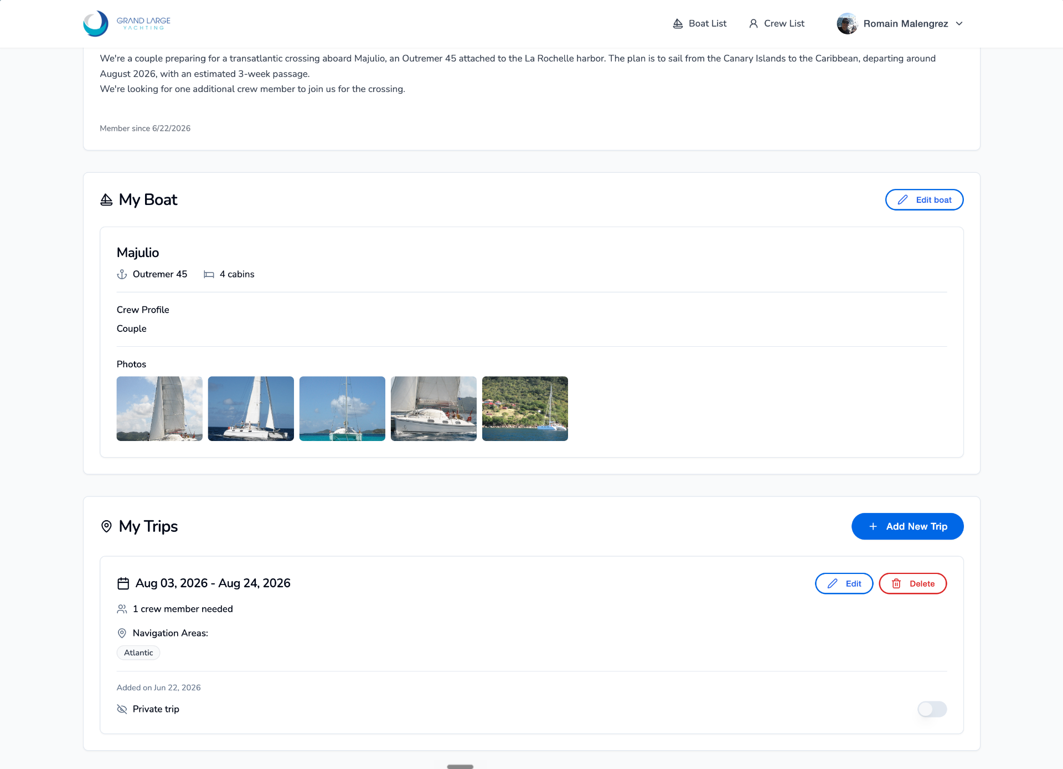This screenshot has width=1063, height=769.
Task: Open the second boat photo, catamaran on dark sea
Action: (x=251, y=408)
